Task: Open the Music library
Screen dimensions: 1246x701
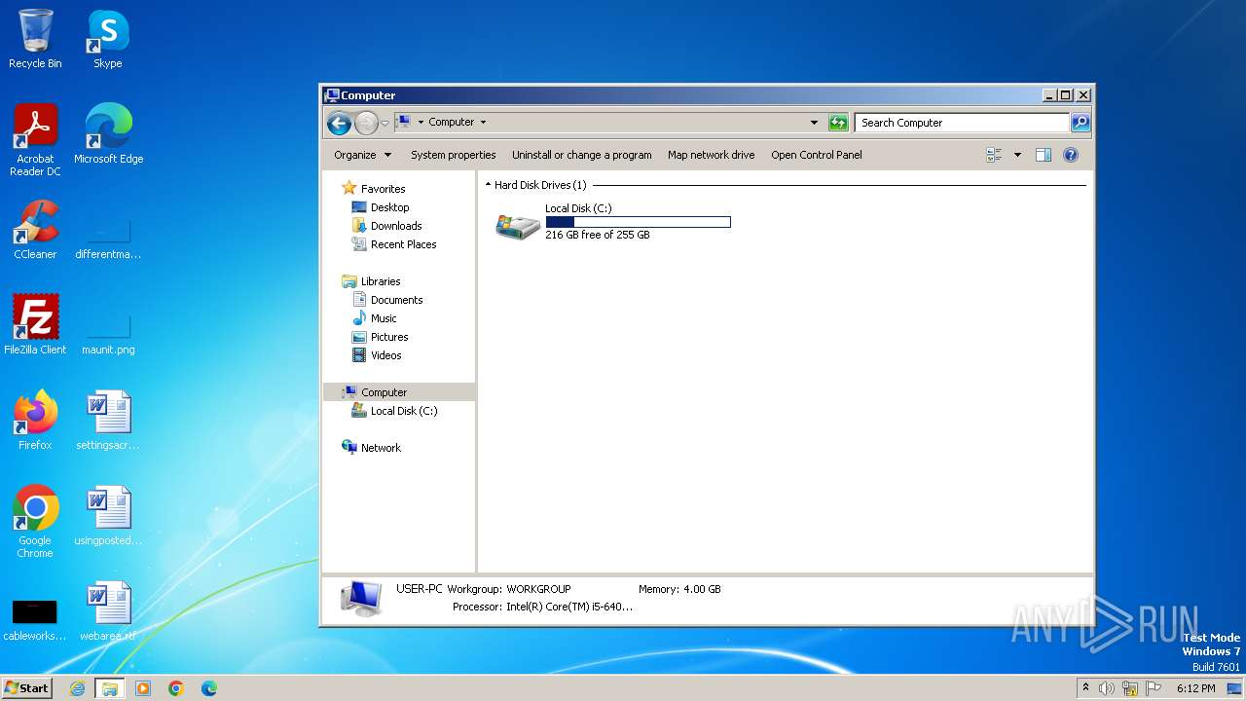Action: point(384,318)
